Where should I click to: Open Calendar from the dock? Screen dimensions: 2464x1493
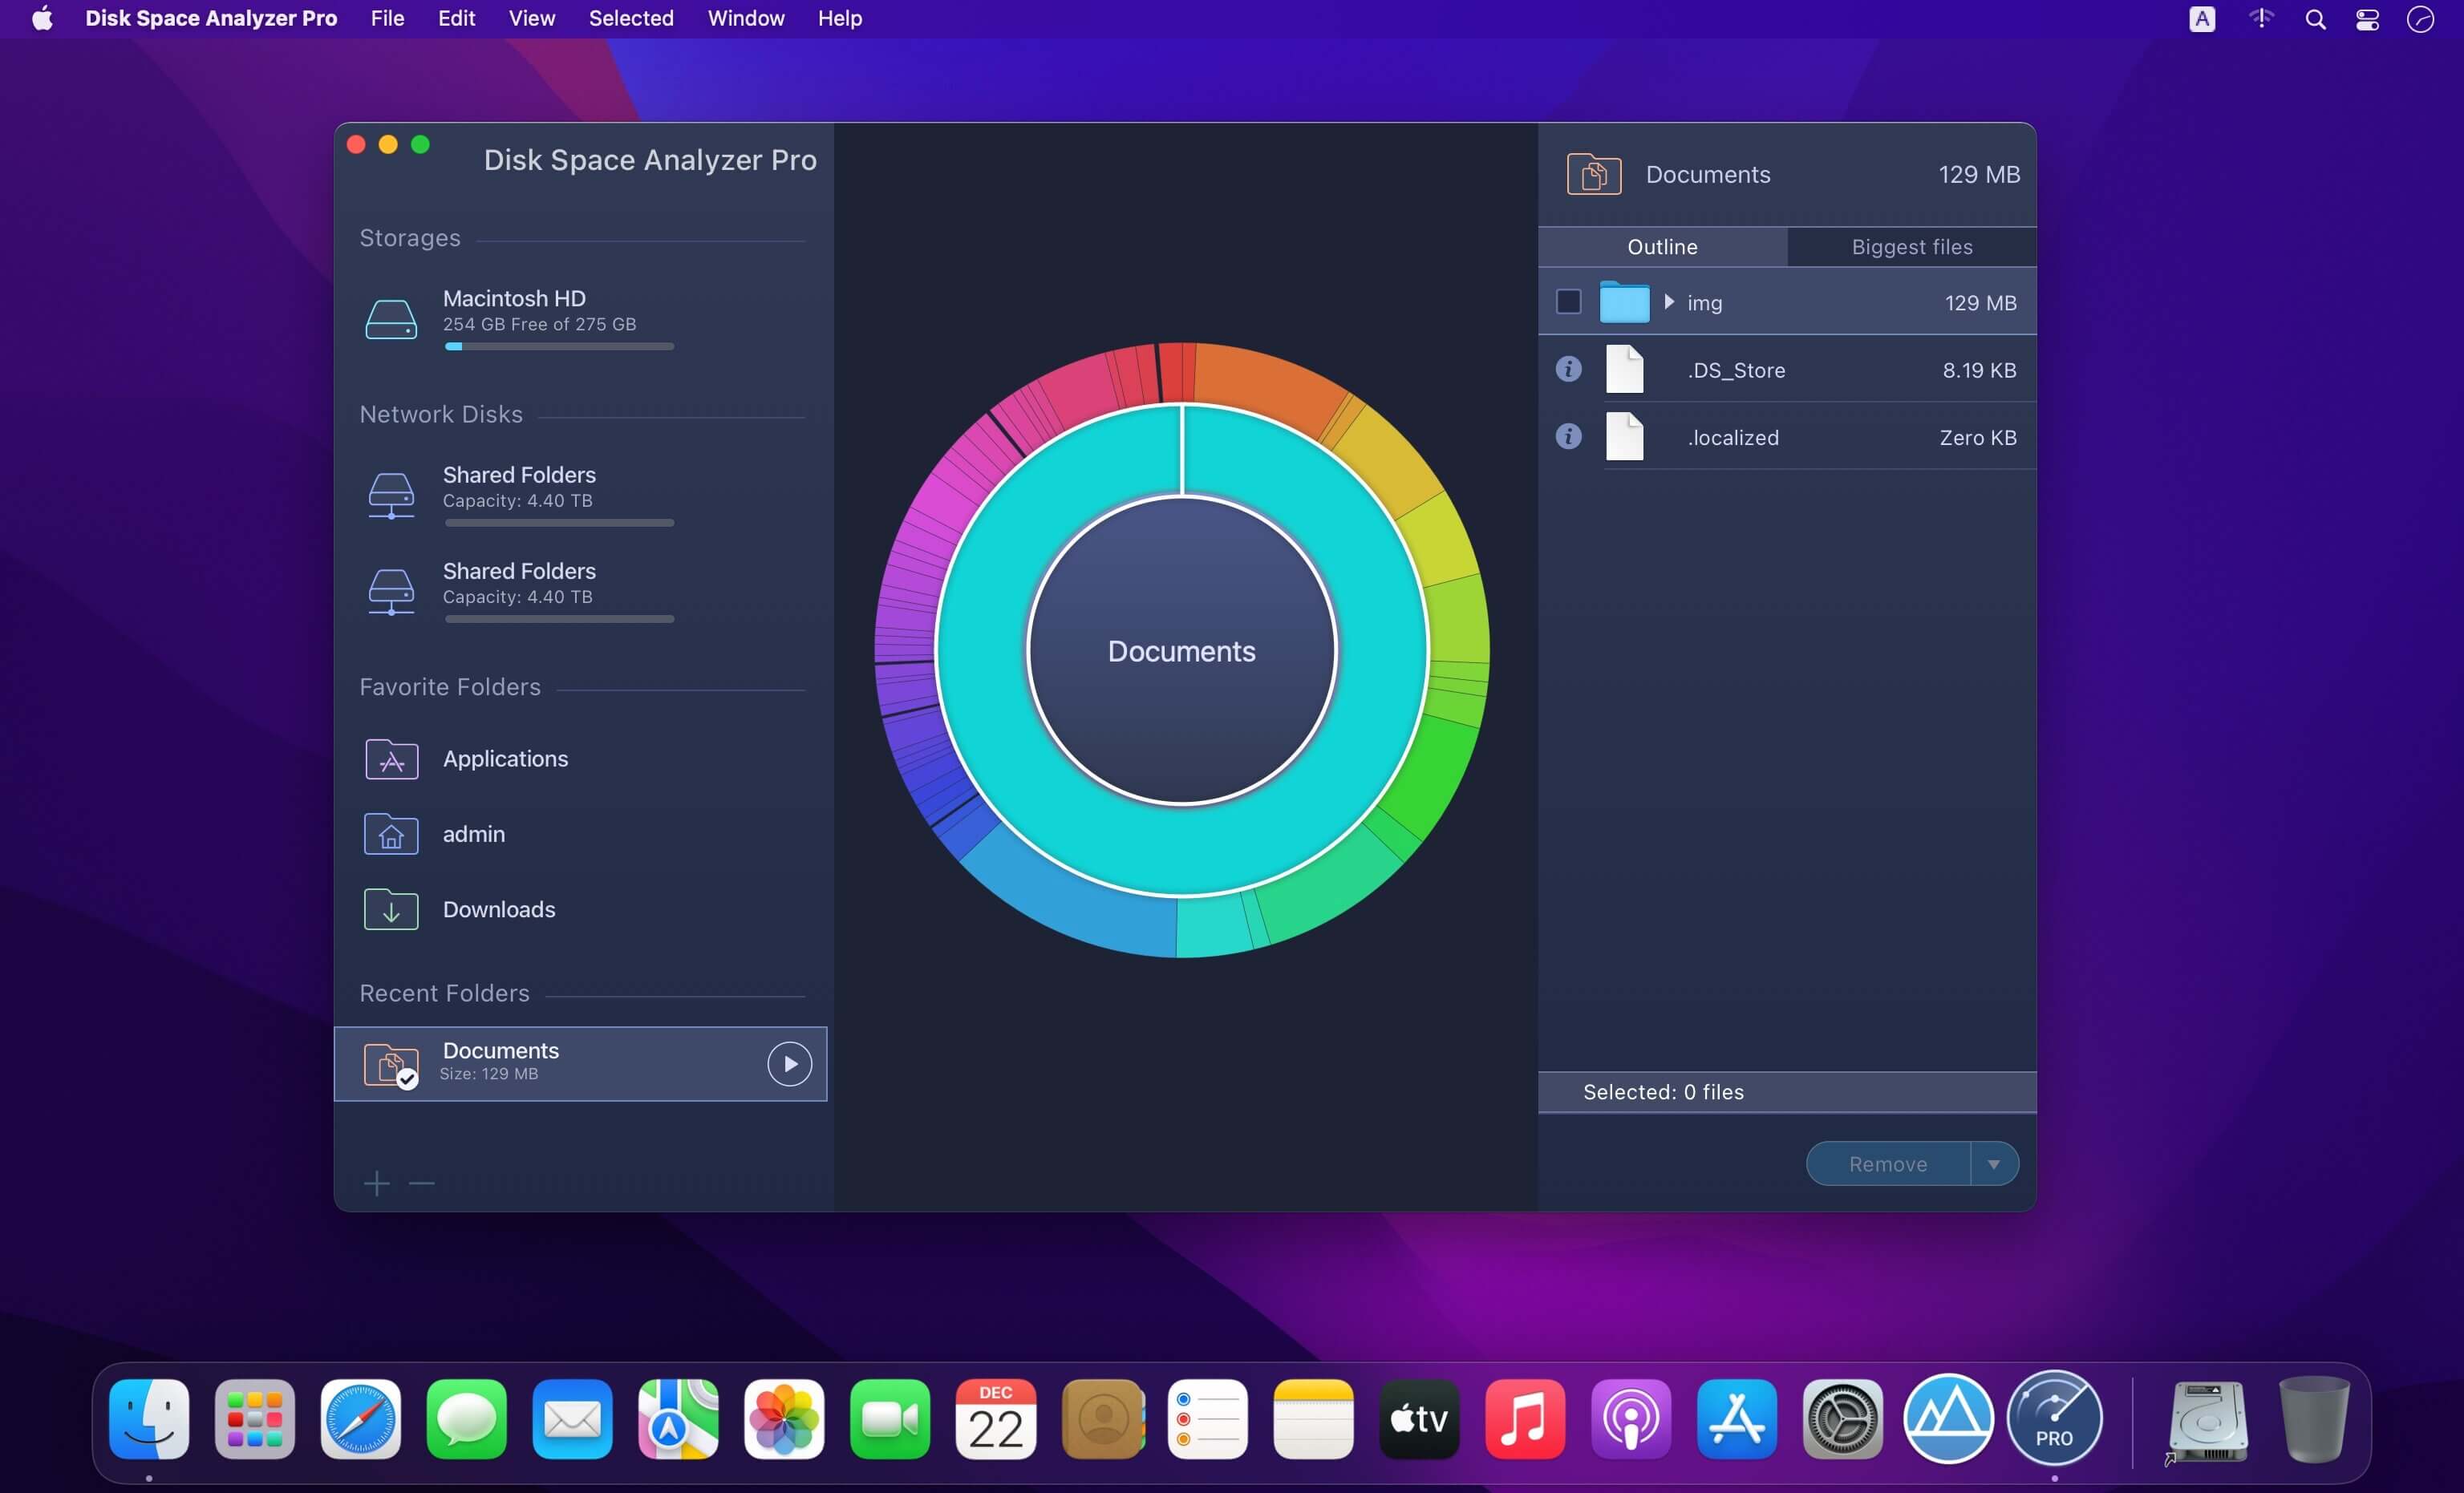point(996,1419)
